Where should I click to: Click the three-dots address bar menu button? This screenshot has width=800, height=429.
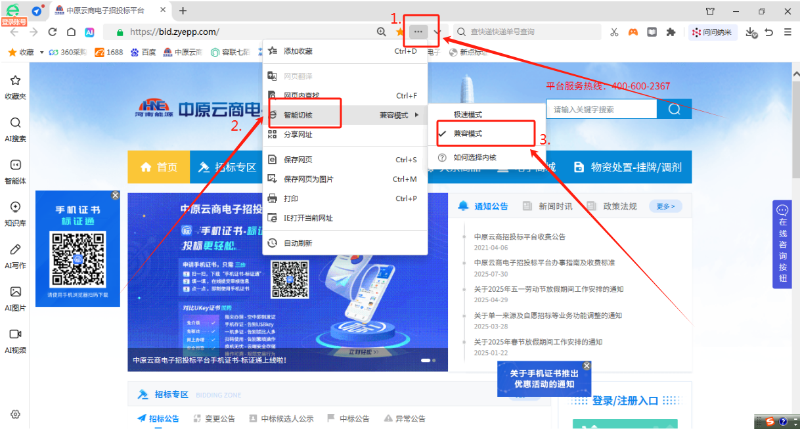point(418,32)
